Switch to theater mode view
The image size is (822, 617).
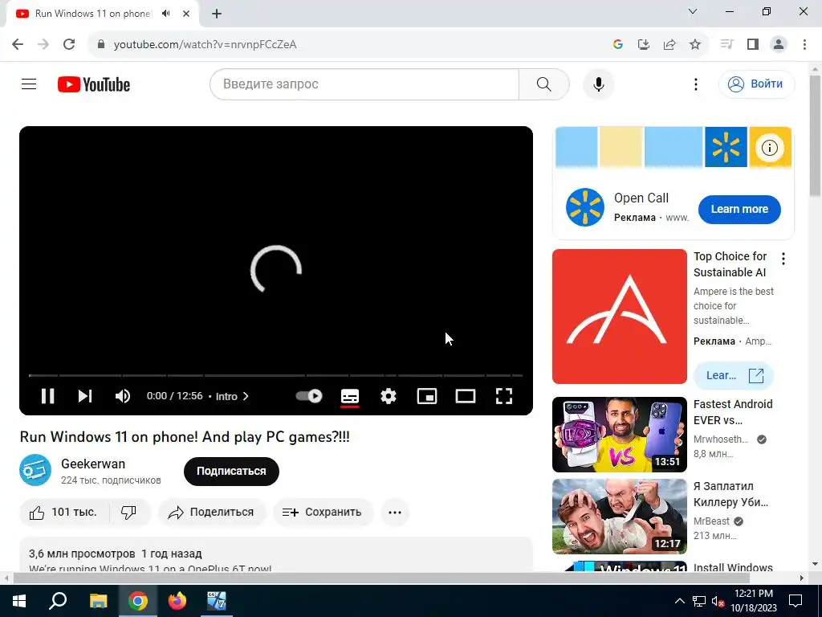(466, 396)
